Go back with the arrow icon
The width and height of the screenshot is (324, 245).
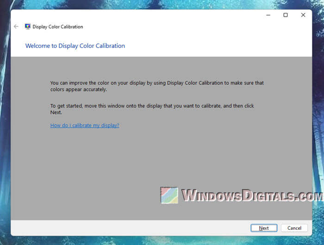pyautogui.click(x=16, y=27)
